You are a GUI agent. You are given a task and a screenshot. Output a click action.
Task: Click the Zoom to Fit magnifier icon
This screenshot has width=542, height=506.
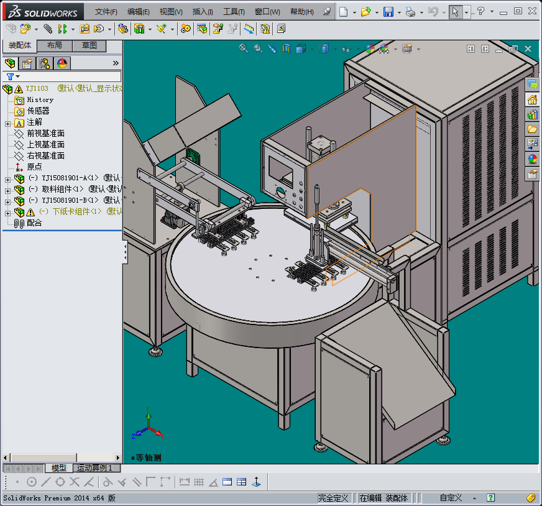click(244, 48)
